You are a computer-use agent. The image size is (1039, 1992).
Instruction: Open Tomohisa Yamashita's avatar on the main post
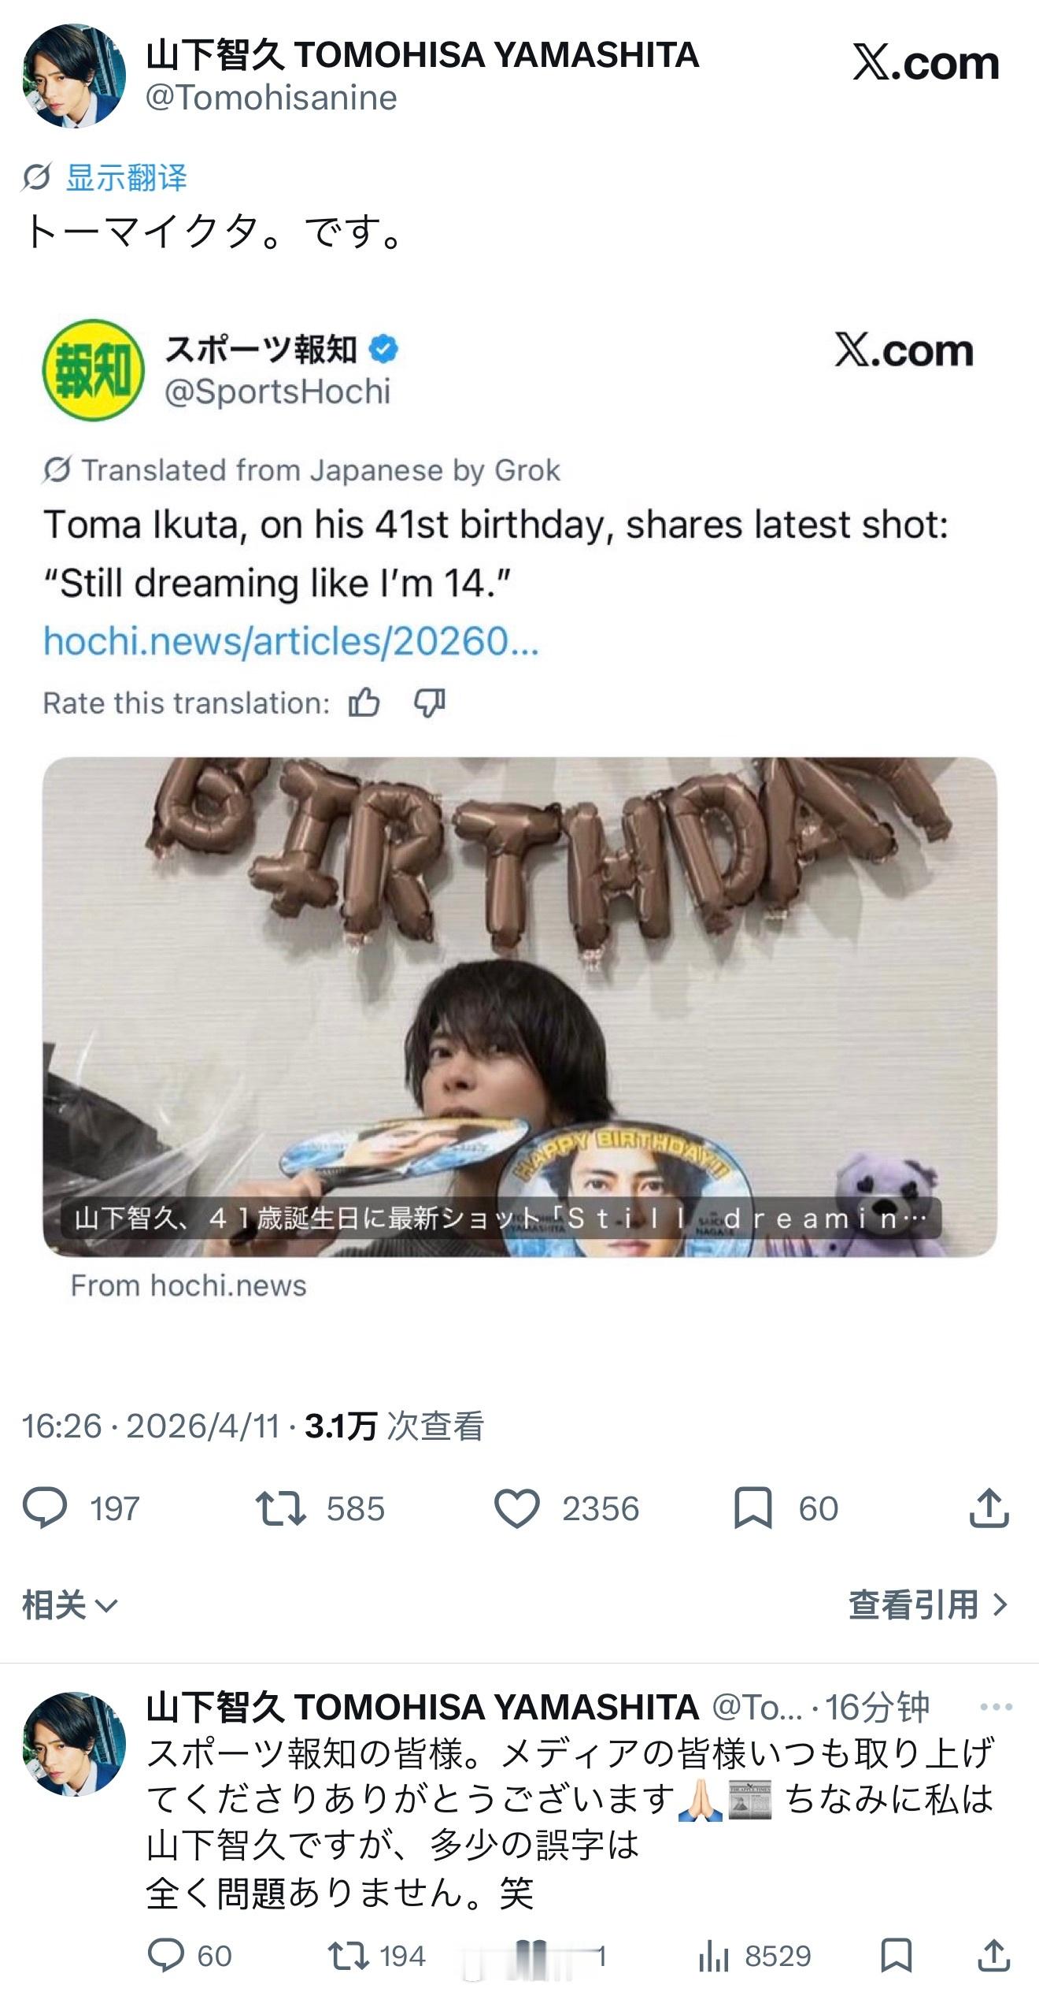click(x=74, y=76)
